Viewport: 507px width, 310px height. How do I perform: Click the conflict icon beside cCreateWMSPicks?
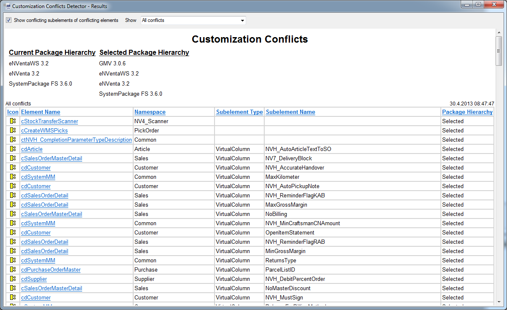[13, 130]
